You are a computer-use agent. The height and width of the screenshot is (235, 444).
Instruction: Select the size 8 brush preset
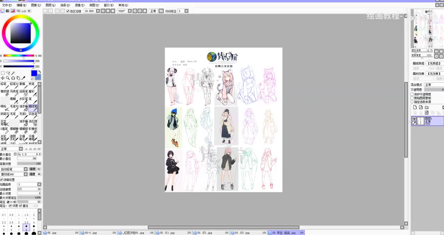point(26,227)
